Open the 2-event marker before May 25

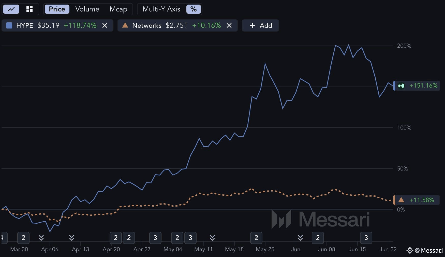coord(256,238)
